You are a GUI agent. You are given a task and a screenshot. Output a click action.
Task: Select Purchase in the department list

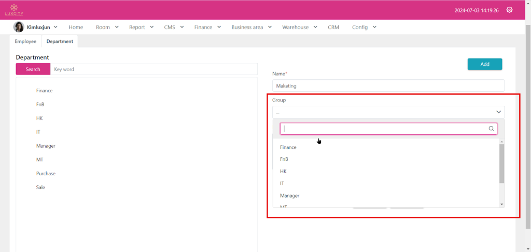tap(46, 173)
